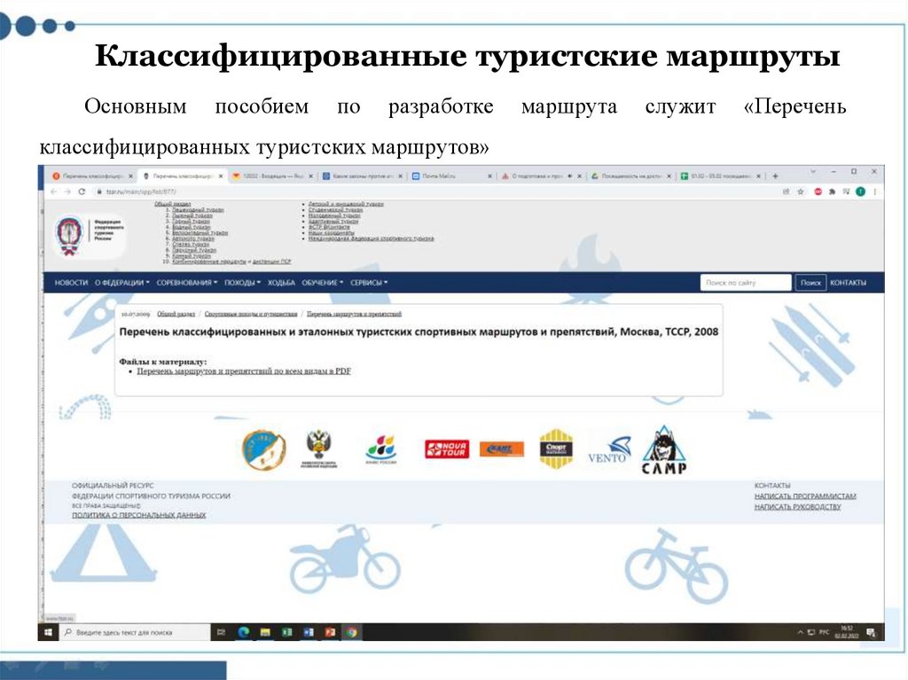Screen dimensions: 908x680
Task: Open the ПОХОДЫ dropdown menu
Action: click(242, 283)
